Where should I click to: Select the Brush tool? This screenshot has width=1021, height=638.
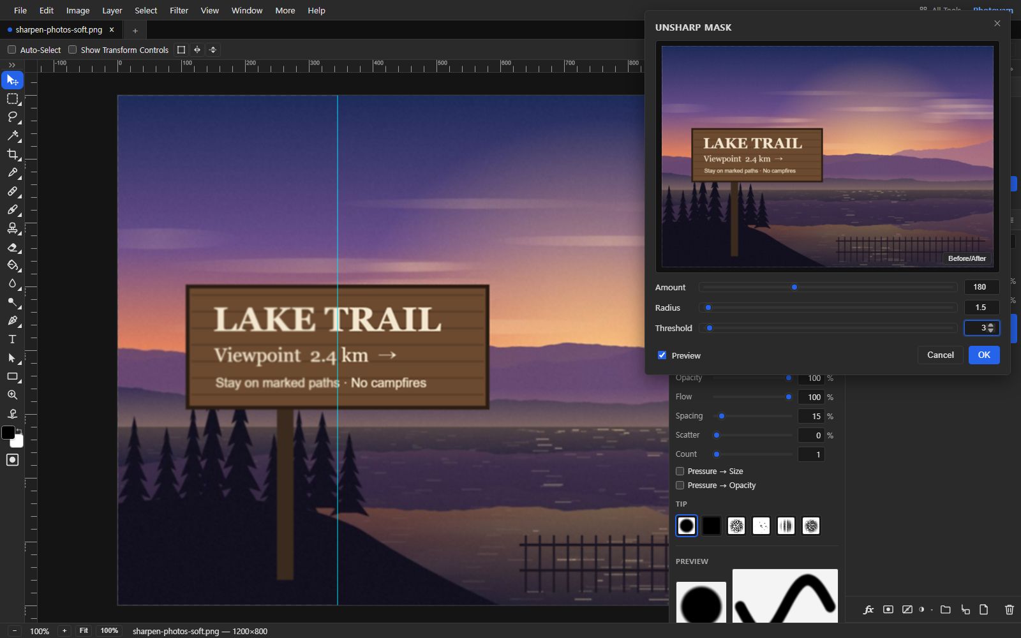(12, 209)
